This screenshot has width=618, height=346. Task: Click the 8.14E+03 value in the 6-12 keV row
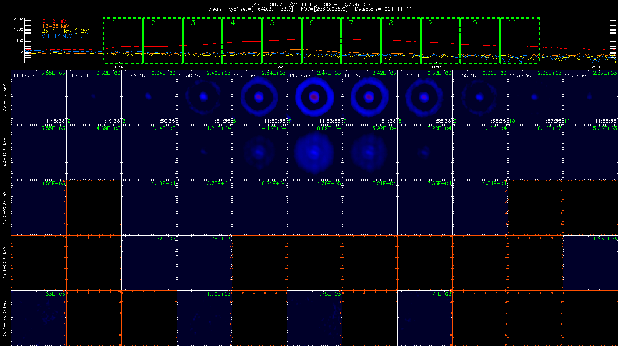click(164, 128)
